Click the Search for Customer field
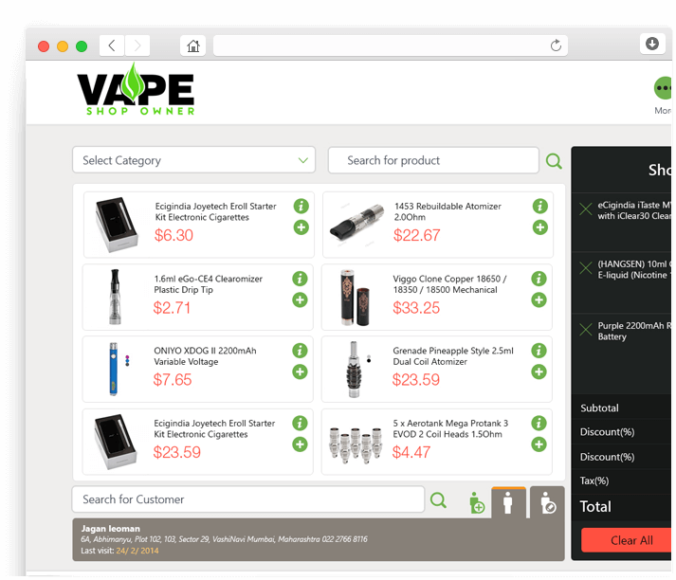This screenshot has height=580, width=676. tap(248, 499)
